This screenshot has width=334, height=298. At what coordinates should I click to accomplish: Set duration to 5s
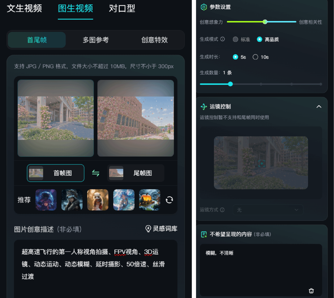coord(239,57)
